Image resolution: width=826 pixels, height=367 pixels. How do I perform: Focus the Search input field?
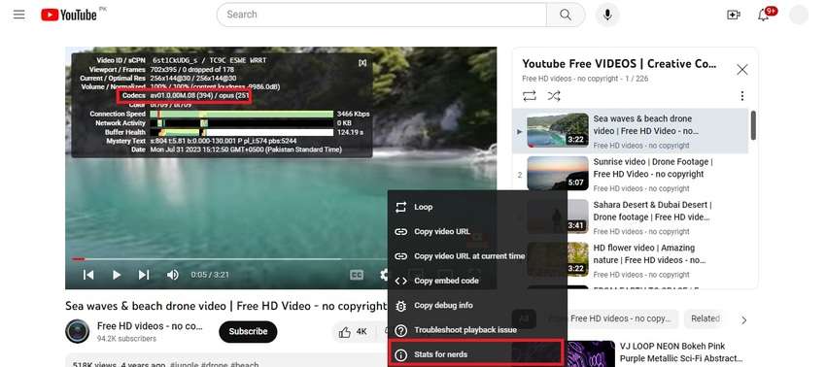click(381, 15)
